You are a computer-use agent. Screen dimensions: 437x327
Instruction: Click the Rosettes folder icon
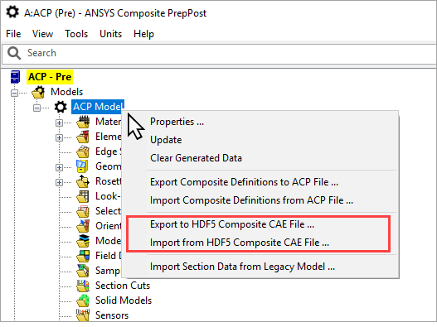[x=83, y=181]
